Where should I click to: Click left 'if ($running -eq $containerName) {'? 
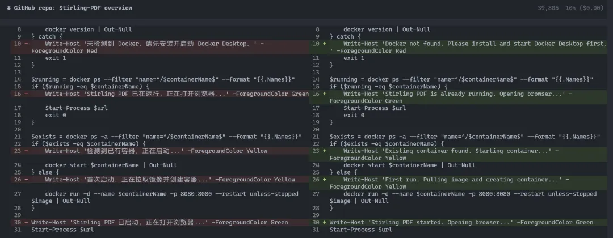click(90, 87)
